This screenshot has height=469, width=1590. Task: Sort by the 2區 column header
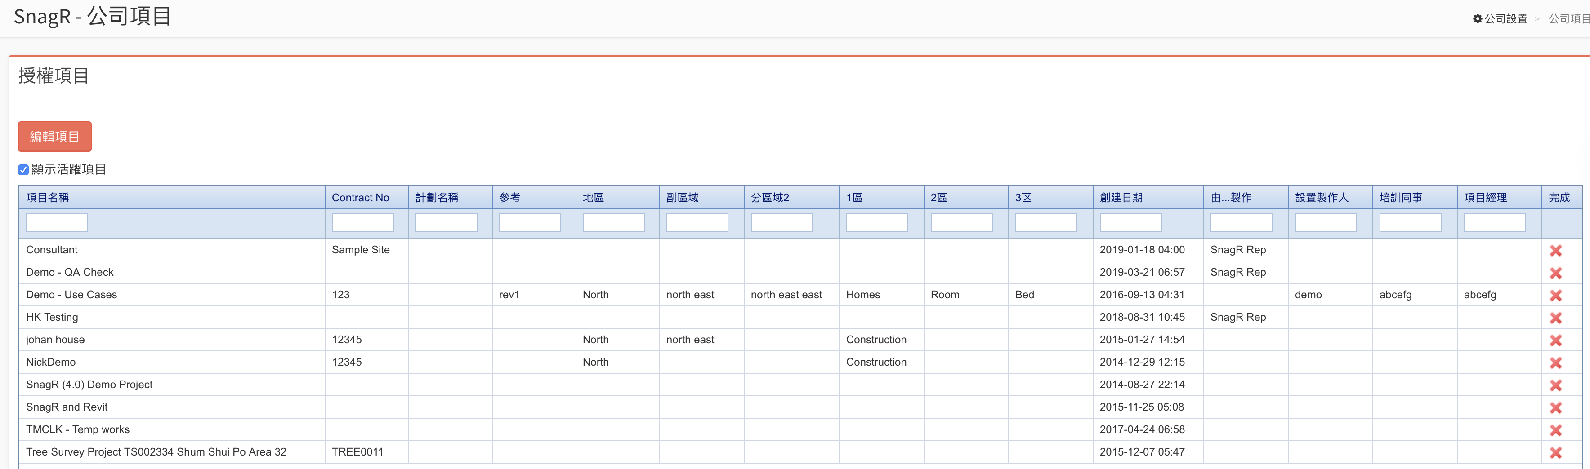tap(966, 197)
